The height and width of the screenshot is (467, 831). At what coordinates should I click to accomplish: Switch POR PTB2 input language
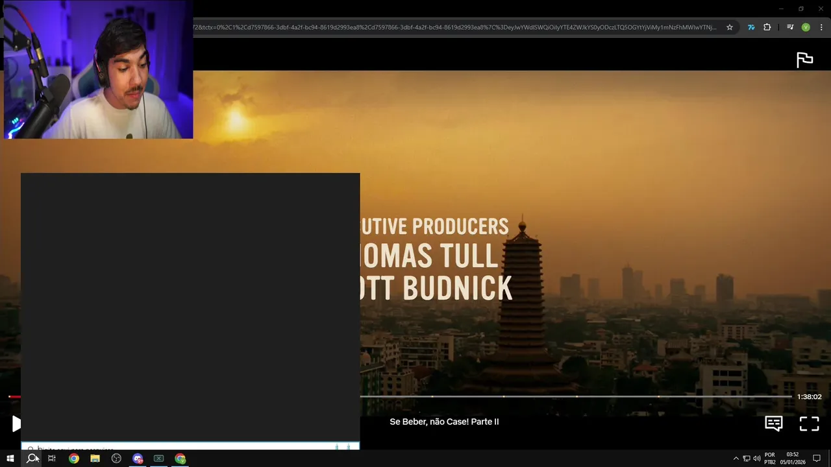point(770,459)
